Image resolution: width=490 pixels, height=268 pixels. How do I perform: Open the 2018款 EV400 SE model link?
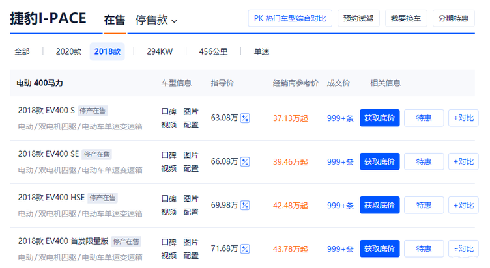(x=48, y=154)
